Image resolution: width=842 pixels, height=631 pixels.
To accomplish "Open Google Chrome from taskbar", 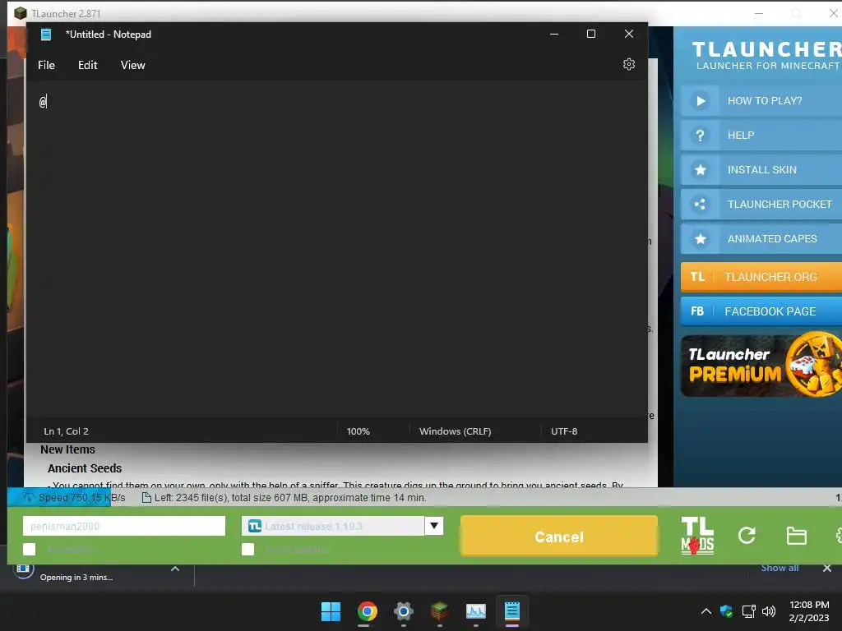I will click(x=368, y=611).
